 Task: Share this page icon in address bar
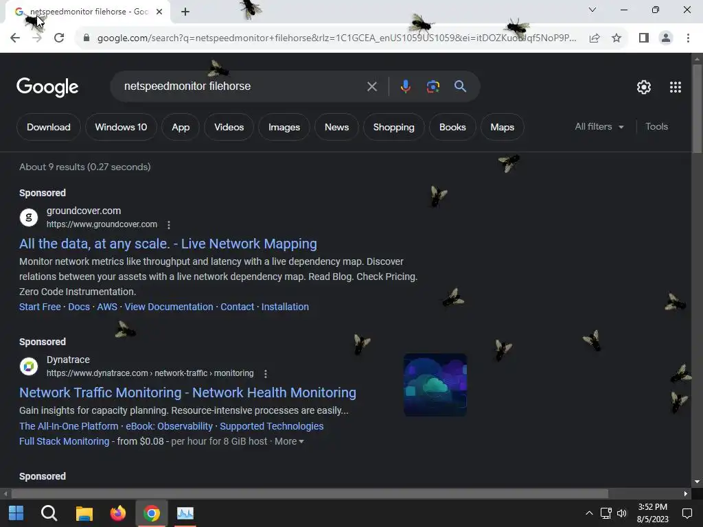595,38
